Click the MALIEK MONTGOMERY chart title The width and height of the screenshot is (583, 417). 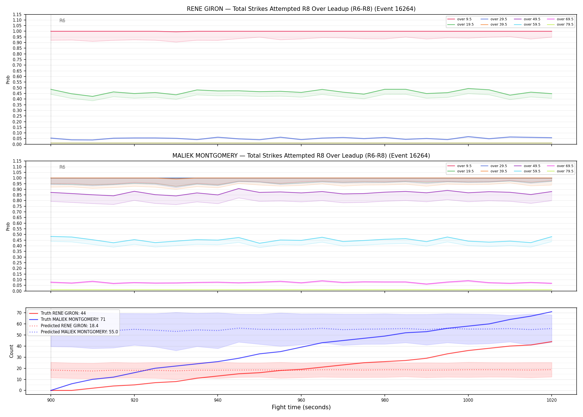[x=301, y=156]
